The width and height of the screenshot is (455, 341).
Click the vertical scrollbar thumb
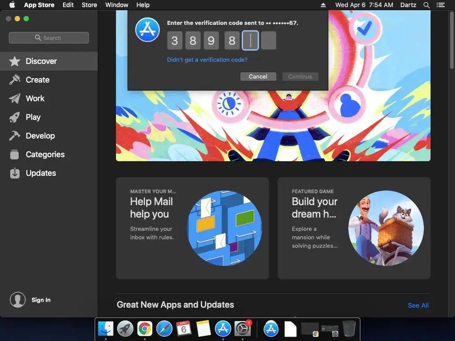point(452,40)
